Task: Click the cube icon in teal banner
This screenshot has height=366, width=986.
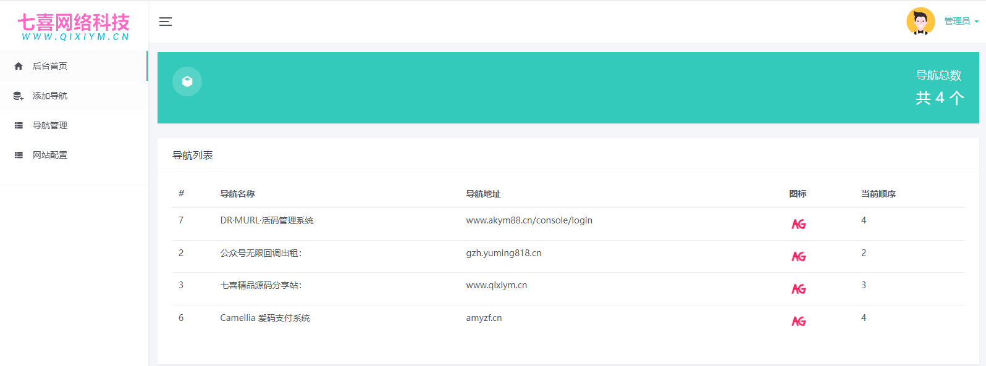Action: (x=187, y=81)
